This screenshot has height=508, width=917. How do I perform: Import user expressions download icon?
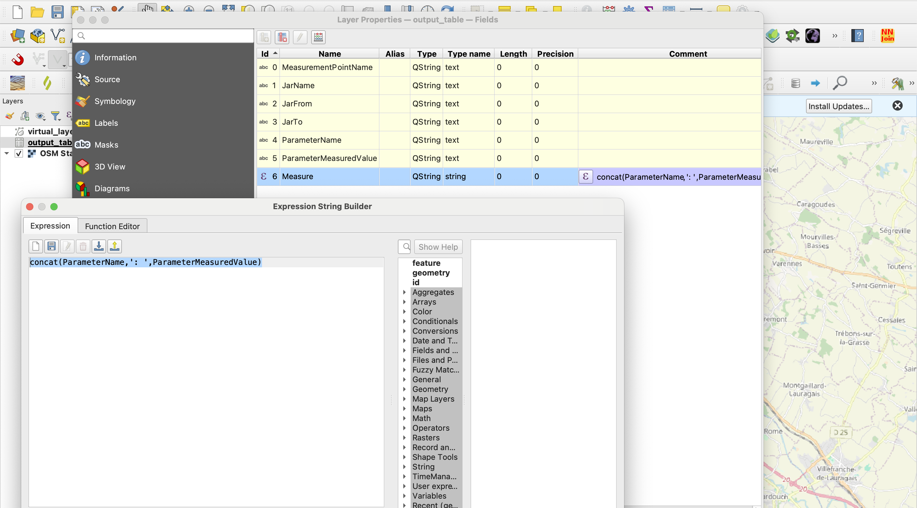(99, 246)
